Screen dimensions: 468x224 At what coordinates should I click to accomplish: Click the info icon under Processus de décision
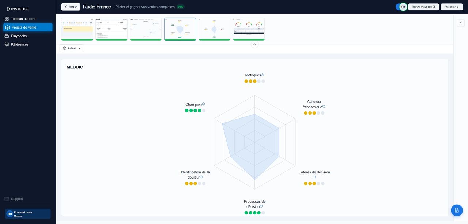(x=261, y=206)
